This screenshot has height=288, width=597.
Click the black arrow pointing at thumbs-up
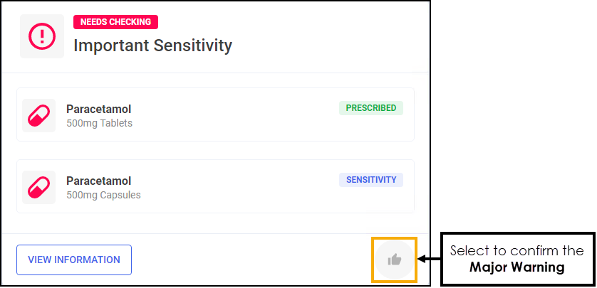(430, 259)
